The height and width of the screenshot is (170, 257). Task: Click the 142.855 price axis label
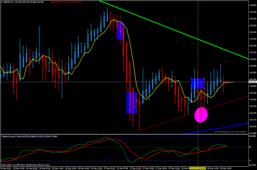pos(253,73)
